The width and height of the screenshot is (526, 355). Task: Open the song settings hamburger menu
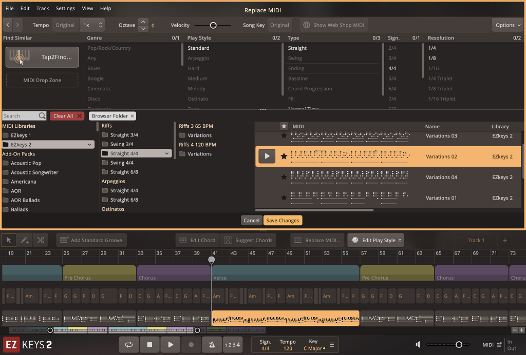(332, 345)
